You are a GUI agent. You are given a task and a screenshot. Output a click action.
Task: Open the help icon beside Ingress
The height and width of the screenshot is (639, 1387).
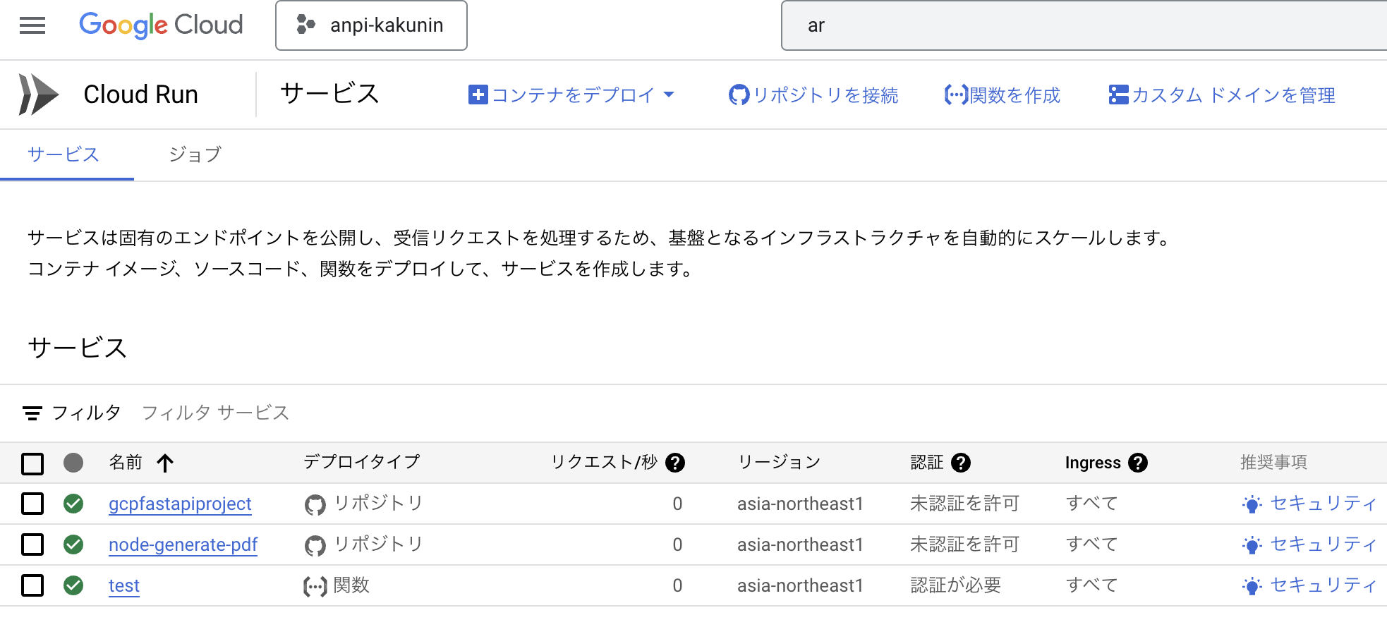[x=1138, y=463]
